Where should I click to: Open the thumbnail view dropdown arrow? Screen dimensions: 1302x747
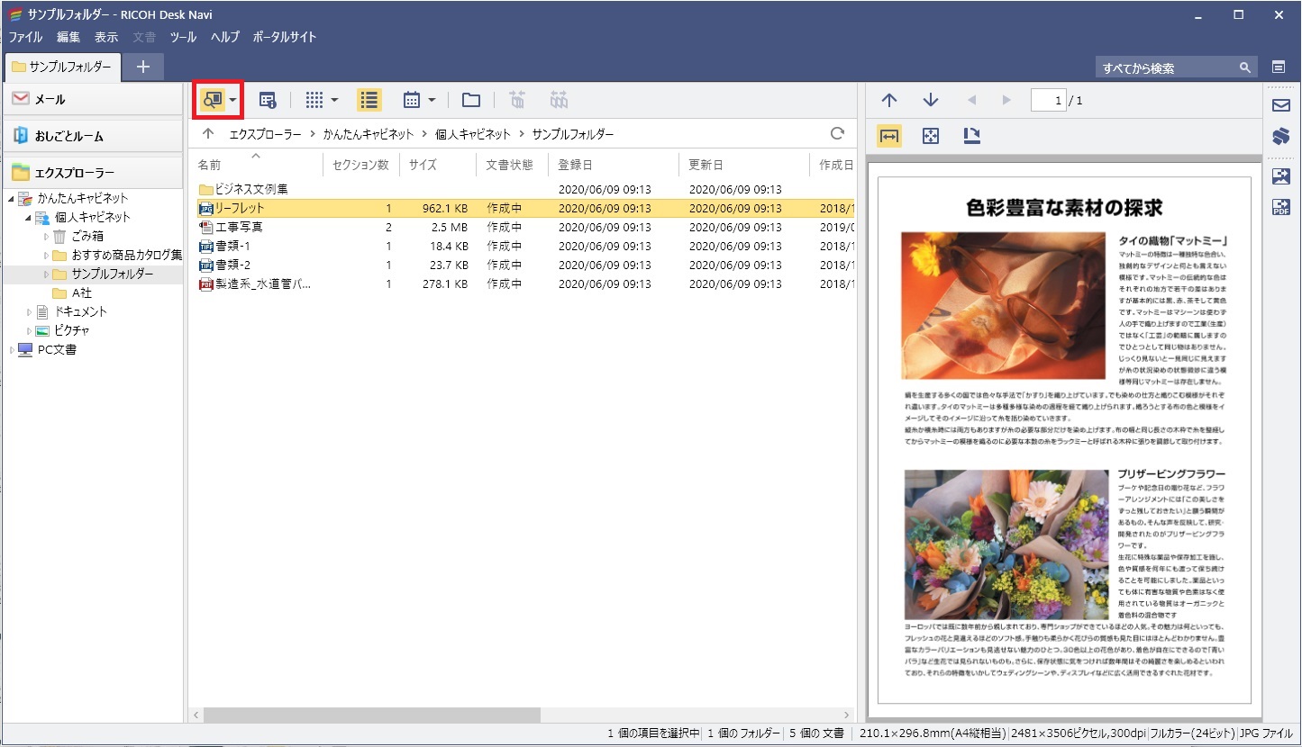click(x=334, y=100)
